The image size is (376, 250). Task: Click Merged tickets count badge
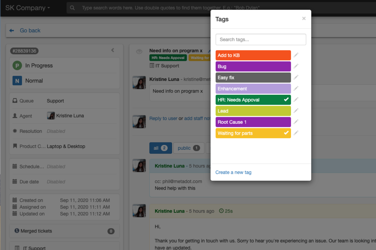[x=111, y=231]
